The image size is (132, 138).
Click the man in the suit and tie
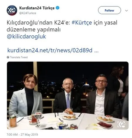(x=67, y=96)
